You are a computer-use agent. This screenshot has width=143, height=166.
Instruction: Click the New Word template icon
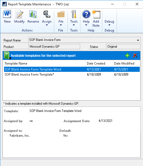tap(7, 14)
